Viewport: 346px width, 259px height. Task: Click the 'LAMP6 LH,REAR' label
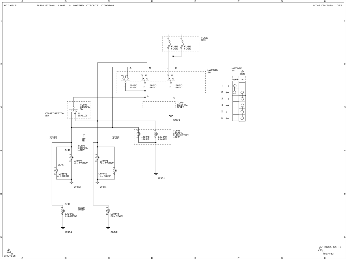(71, 215)
